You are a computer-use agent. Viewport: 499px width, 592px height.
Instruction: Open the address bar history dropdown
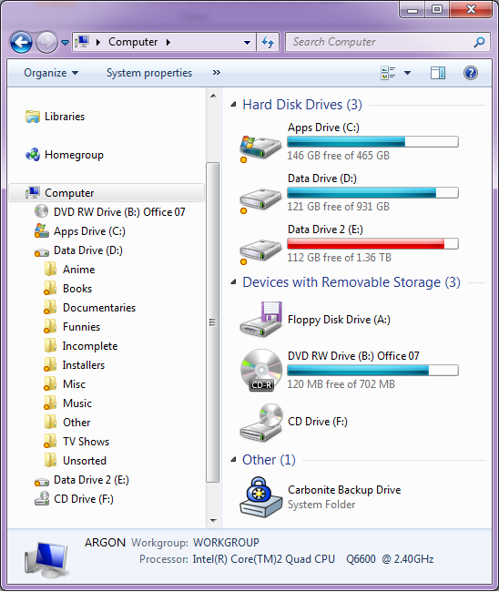(x=248, y=42)
